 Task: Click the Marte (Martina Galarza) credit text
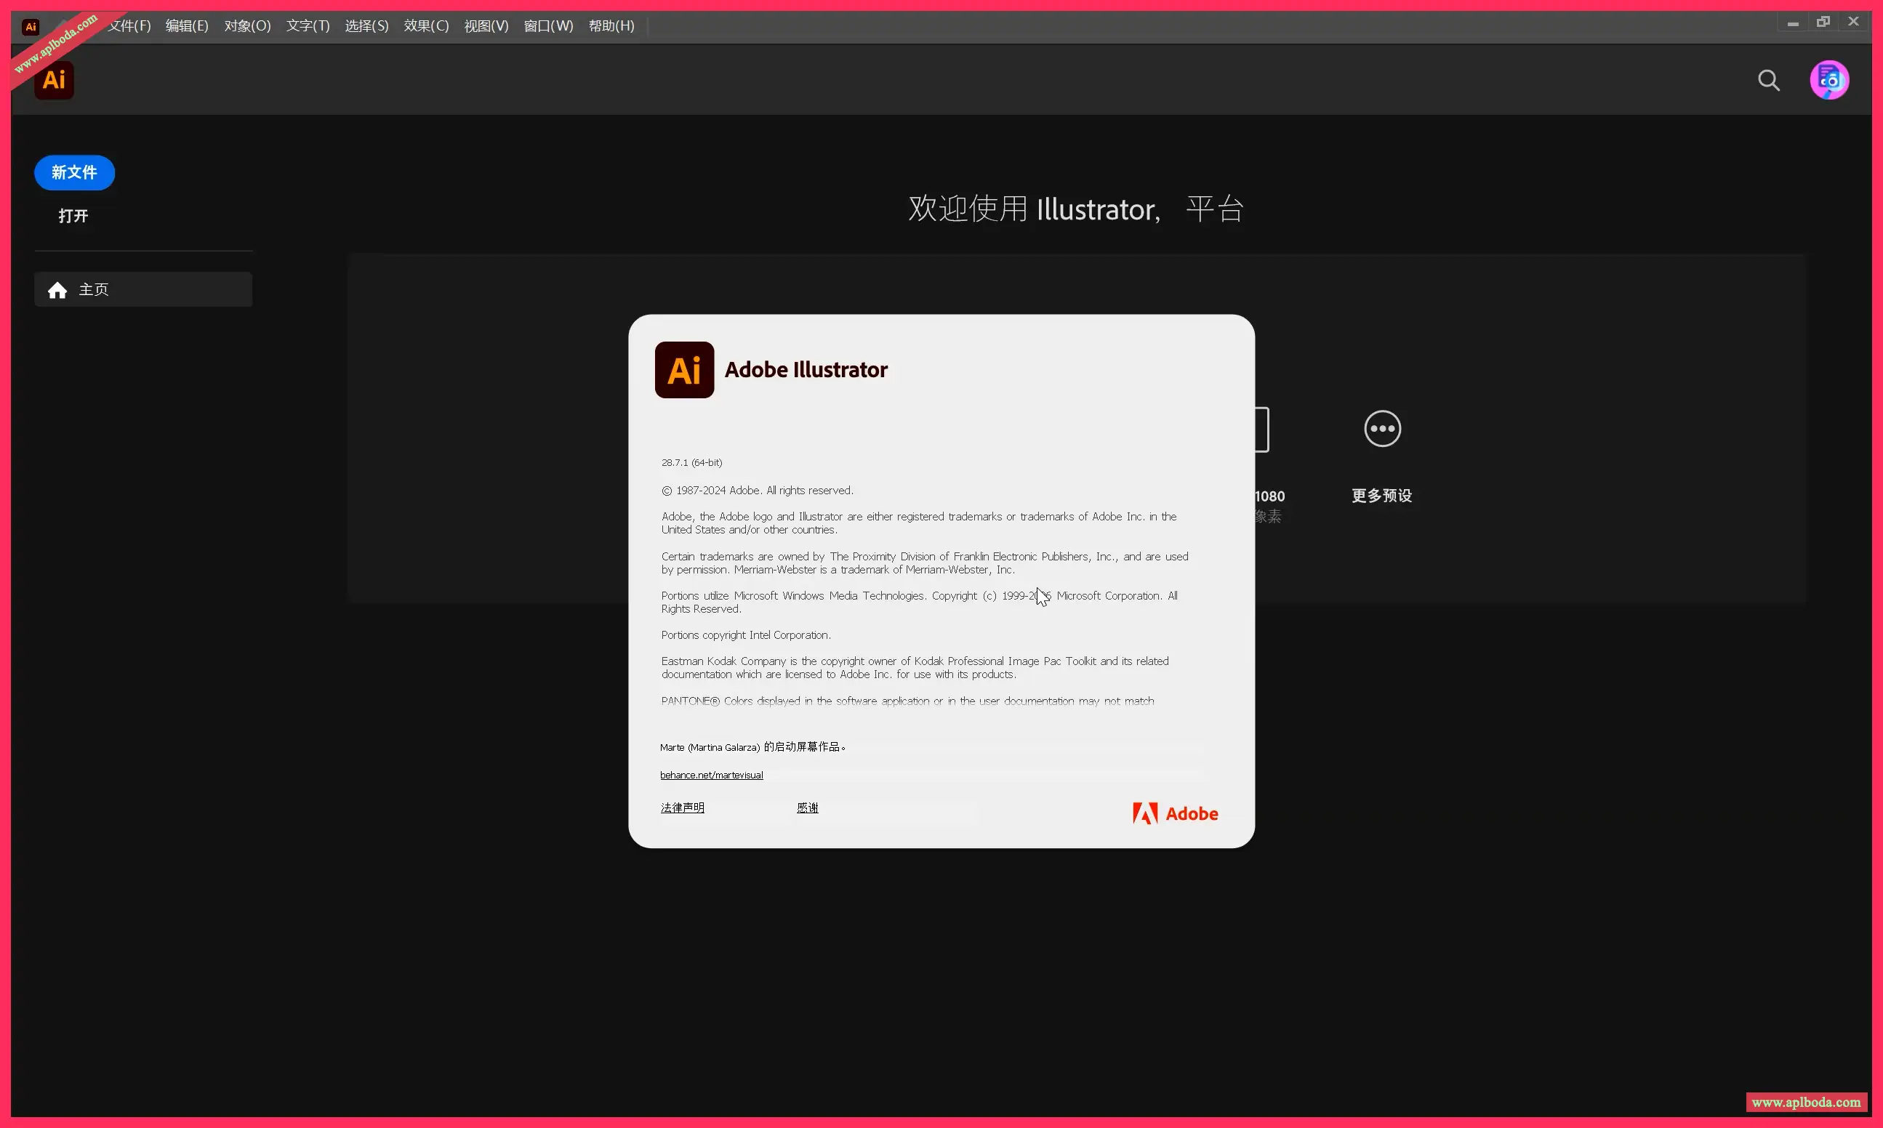pos(752,747)
